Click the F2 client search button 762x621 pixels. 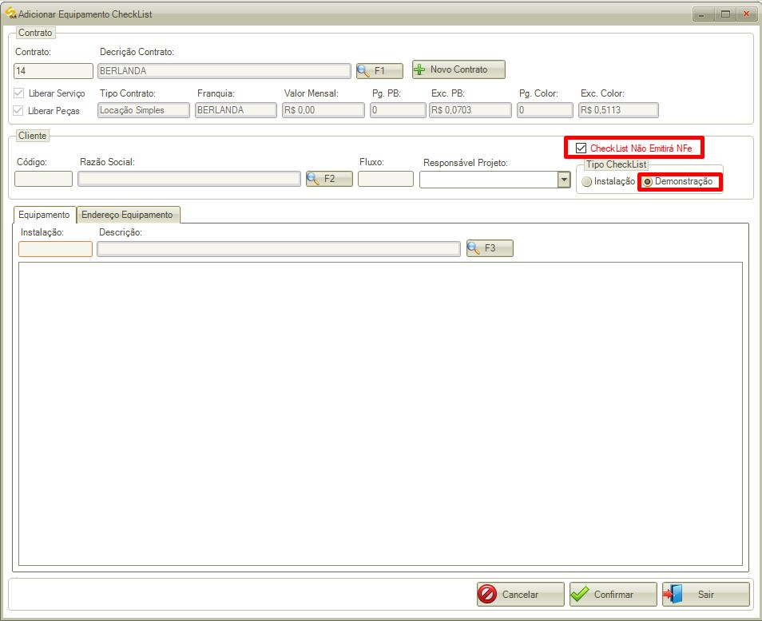pyautogui.click(x=329, y=179)
